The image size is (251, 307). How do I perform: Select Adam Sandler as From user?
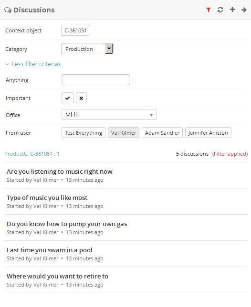point(162,133)
